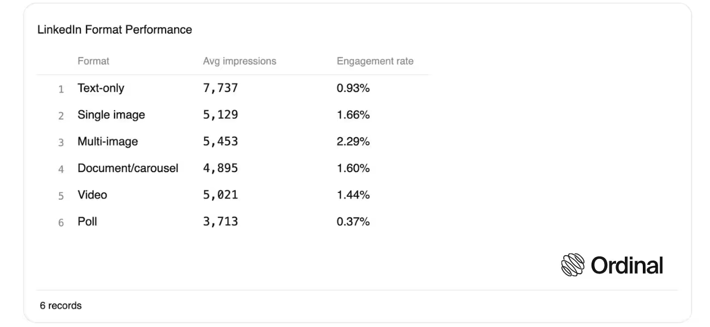The width and height of the screenshot is (710, 327).
Task: Select row number 6
Action: tap(61, 222)
